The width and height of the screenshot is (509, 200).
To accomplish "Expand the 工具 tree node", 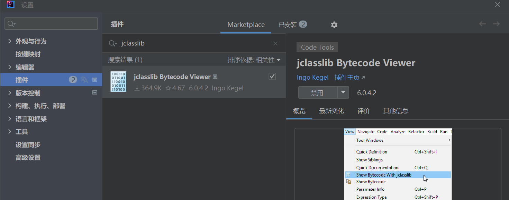I will click(9, 132).
